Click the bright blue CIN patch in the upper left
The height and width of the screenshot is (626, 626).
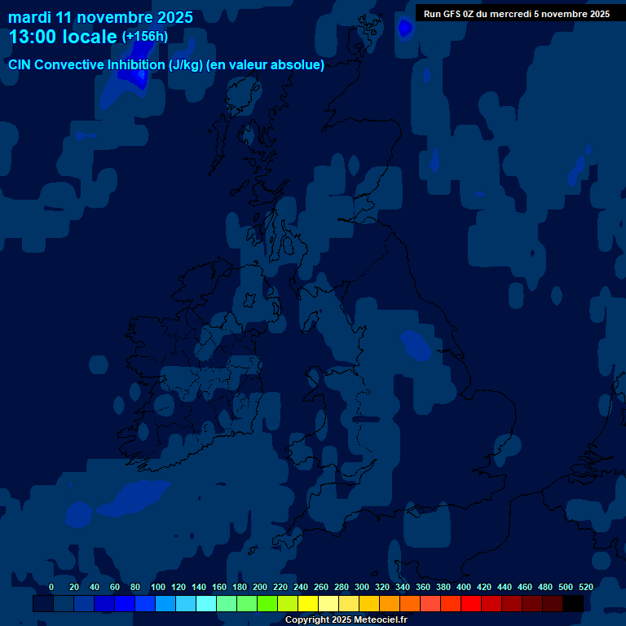coord(134,73)
